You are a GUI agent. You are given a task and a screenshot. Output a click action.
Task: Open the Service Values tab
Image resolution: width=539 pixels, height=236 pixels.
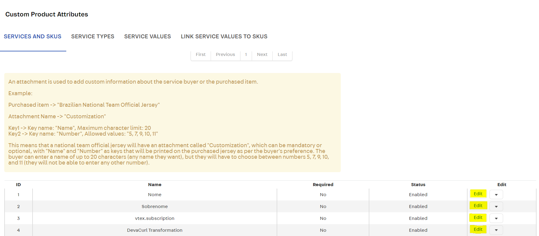147,36
